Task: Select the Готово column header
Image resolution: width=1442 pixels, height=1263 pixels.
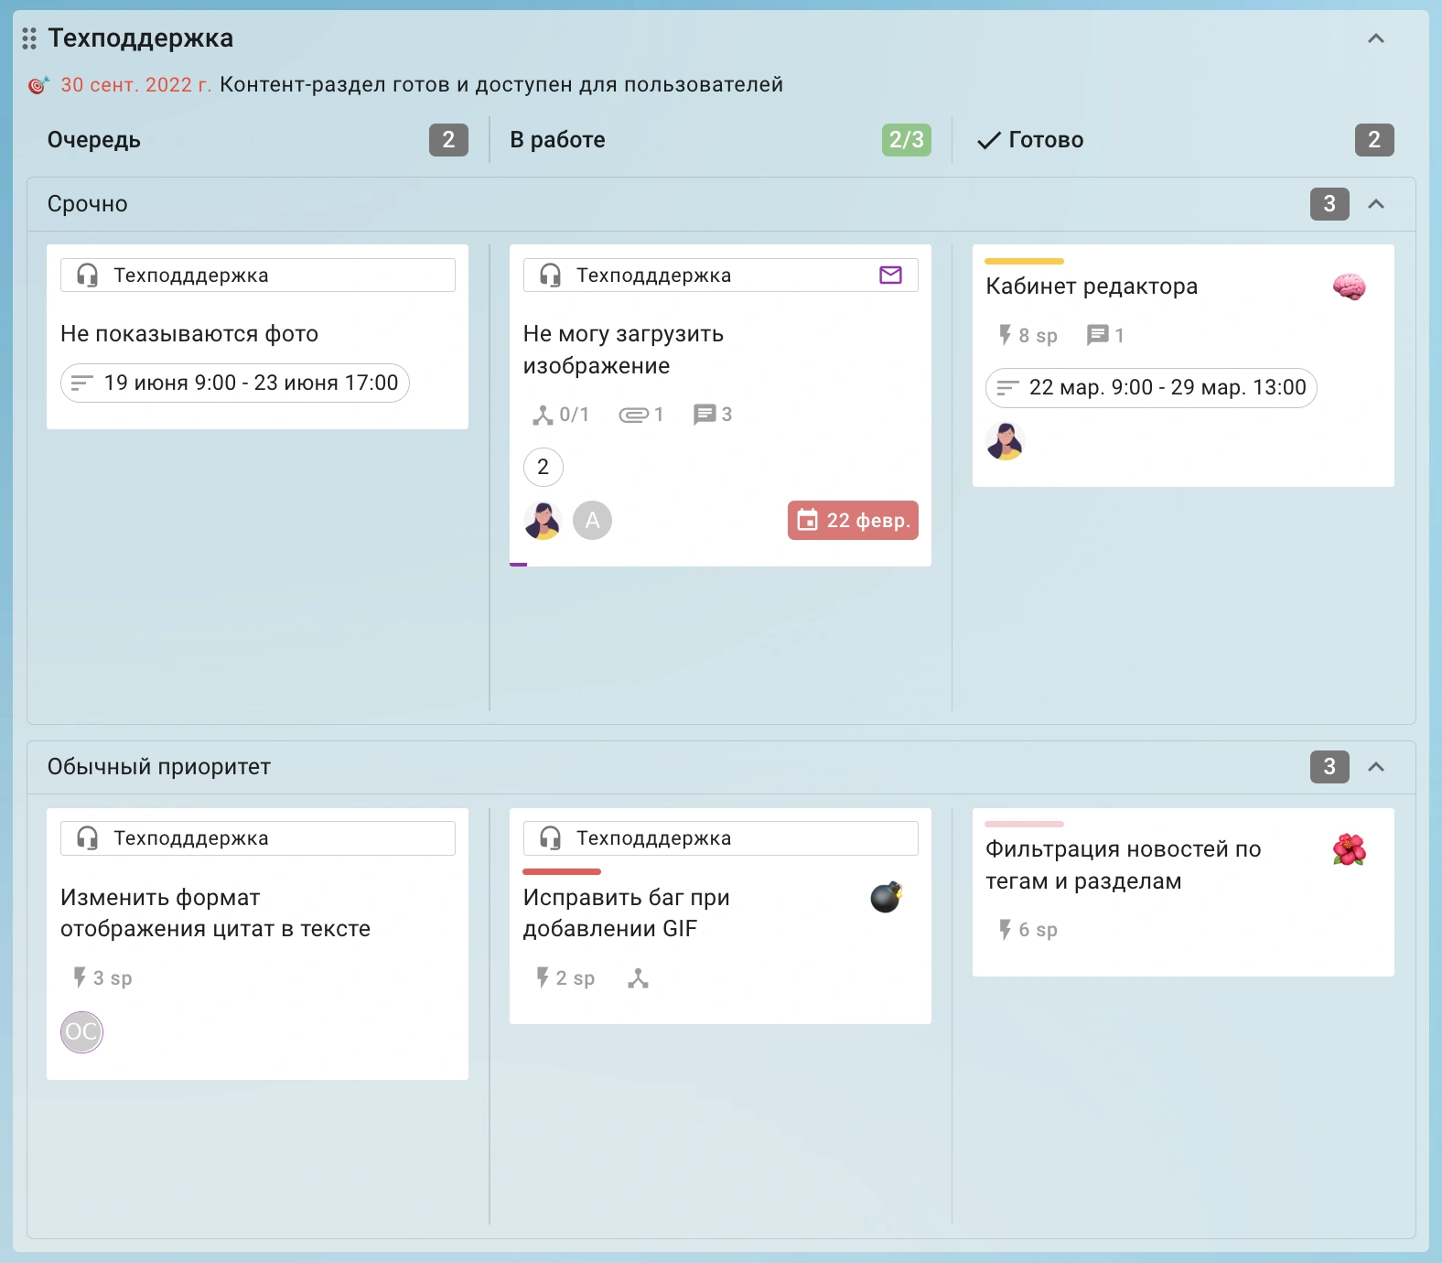Action: point(1045,140)
